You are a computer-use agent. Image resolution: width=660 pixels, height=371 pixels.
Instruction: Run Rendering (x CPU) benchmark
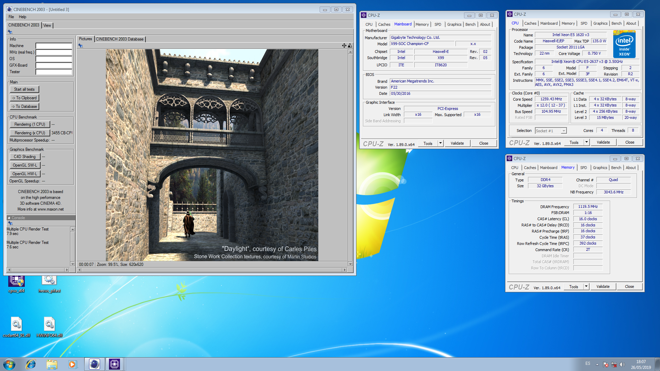(30, 133)
